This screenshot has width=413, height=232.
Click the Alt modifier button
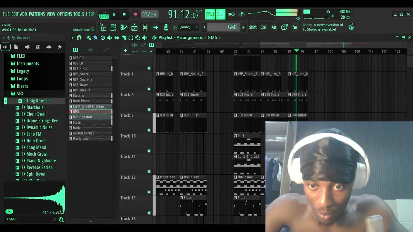point(274,27)
